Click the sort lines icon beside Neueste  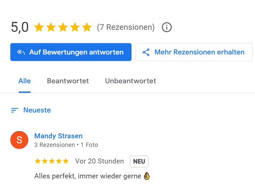(x=15, y=110)
